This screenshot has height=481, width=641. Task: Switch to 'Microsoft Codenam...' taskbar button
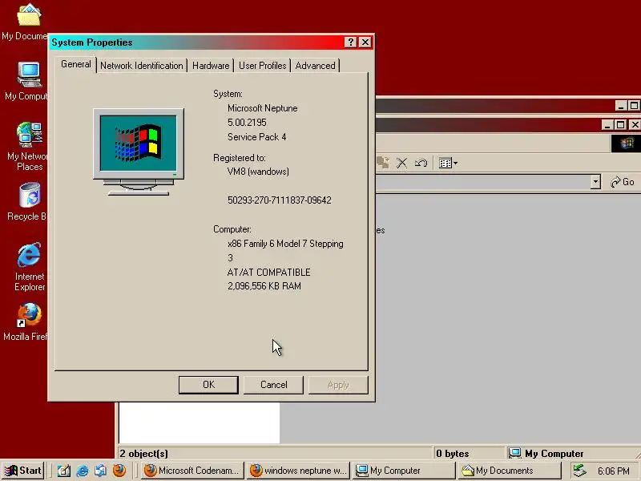click(x=192, y=471)
